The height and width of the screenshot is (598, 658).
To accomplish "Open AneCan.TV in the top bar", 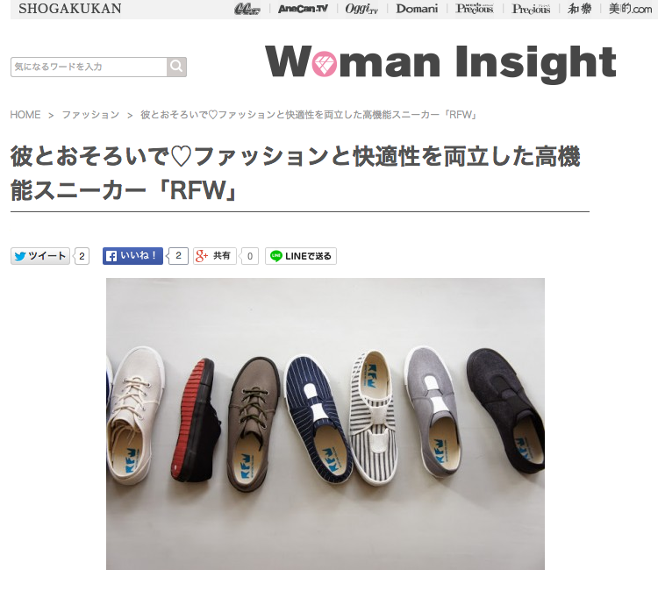I will pyautogui.click(x=303, y=9).
